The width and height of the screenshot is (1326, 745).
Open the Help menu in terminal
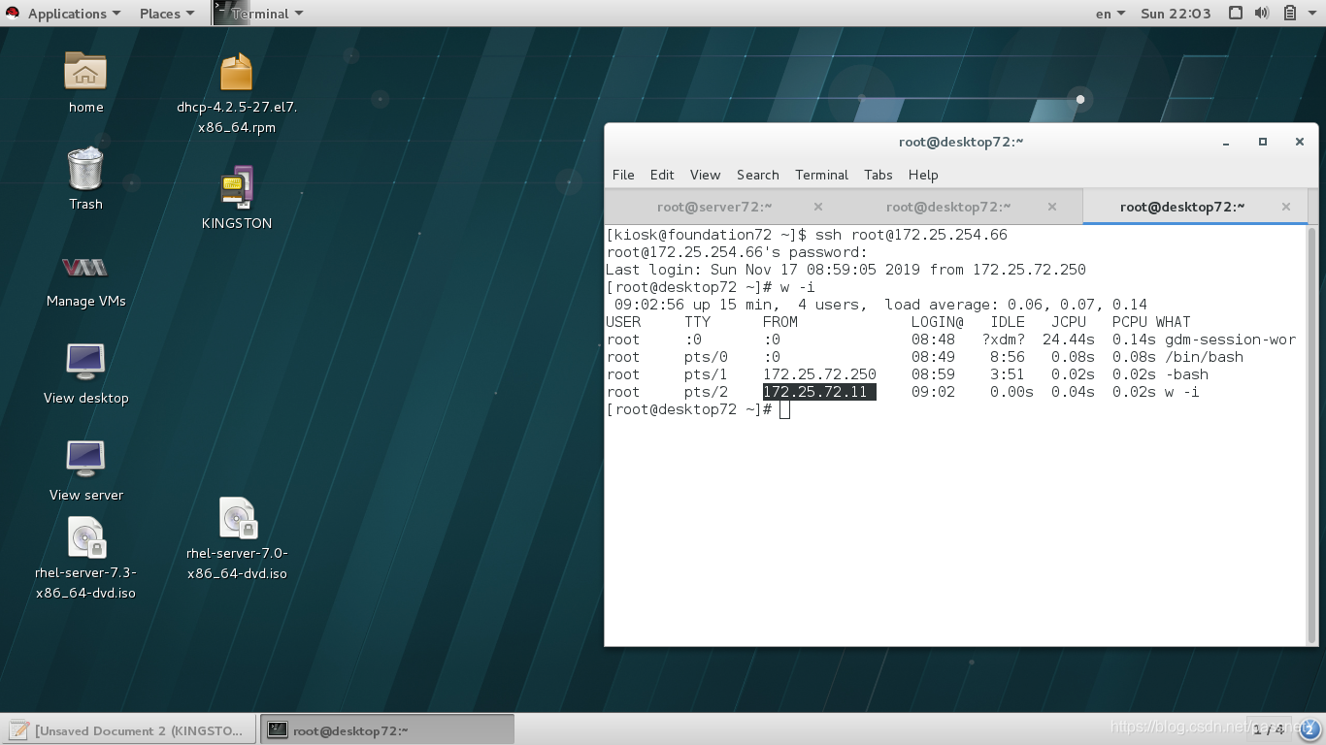tap(923, 175)
